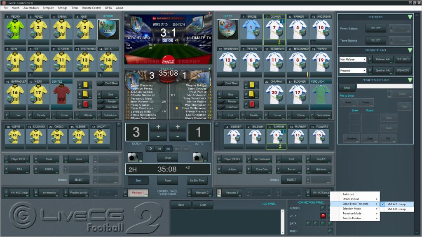The width and height of the screenshot is (422, 237).
Task: Toggle the home team Own Goal checkbox
Action: pos(101,107)
